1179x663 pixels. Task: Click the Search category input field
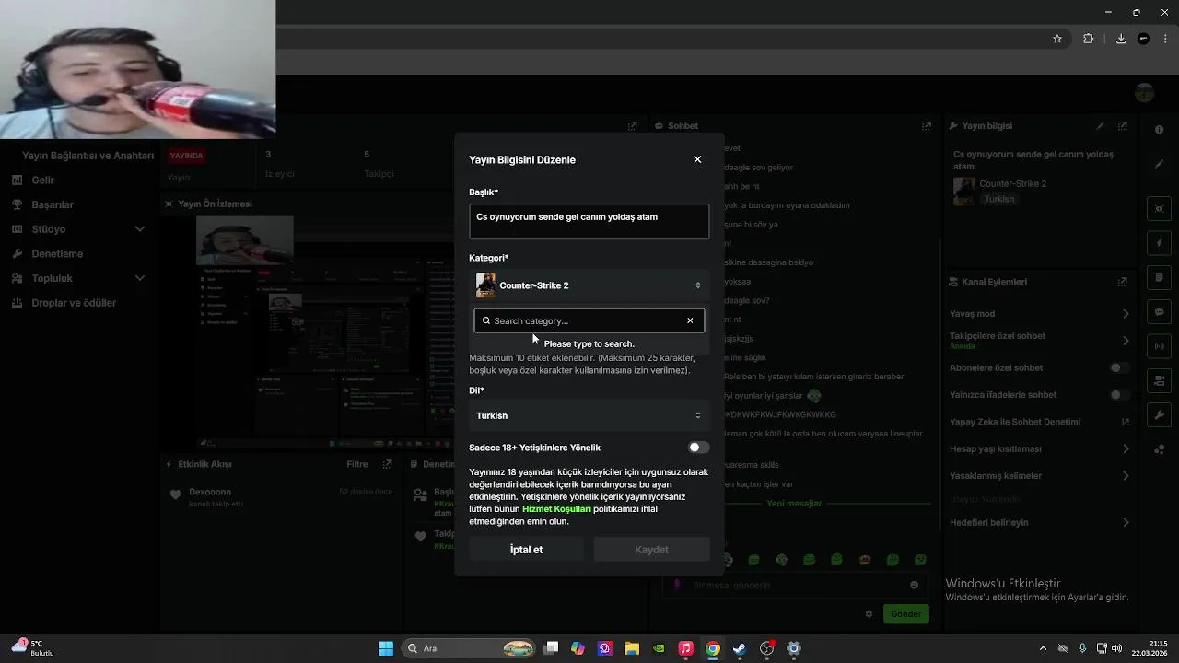[589, 320]
